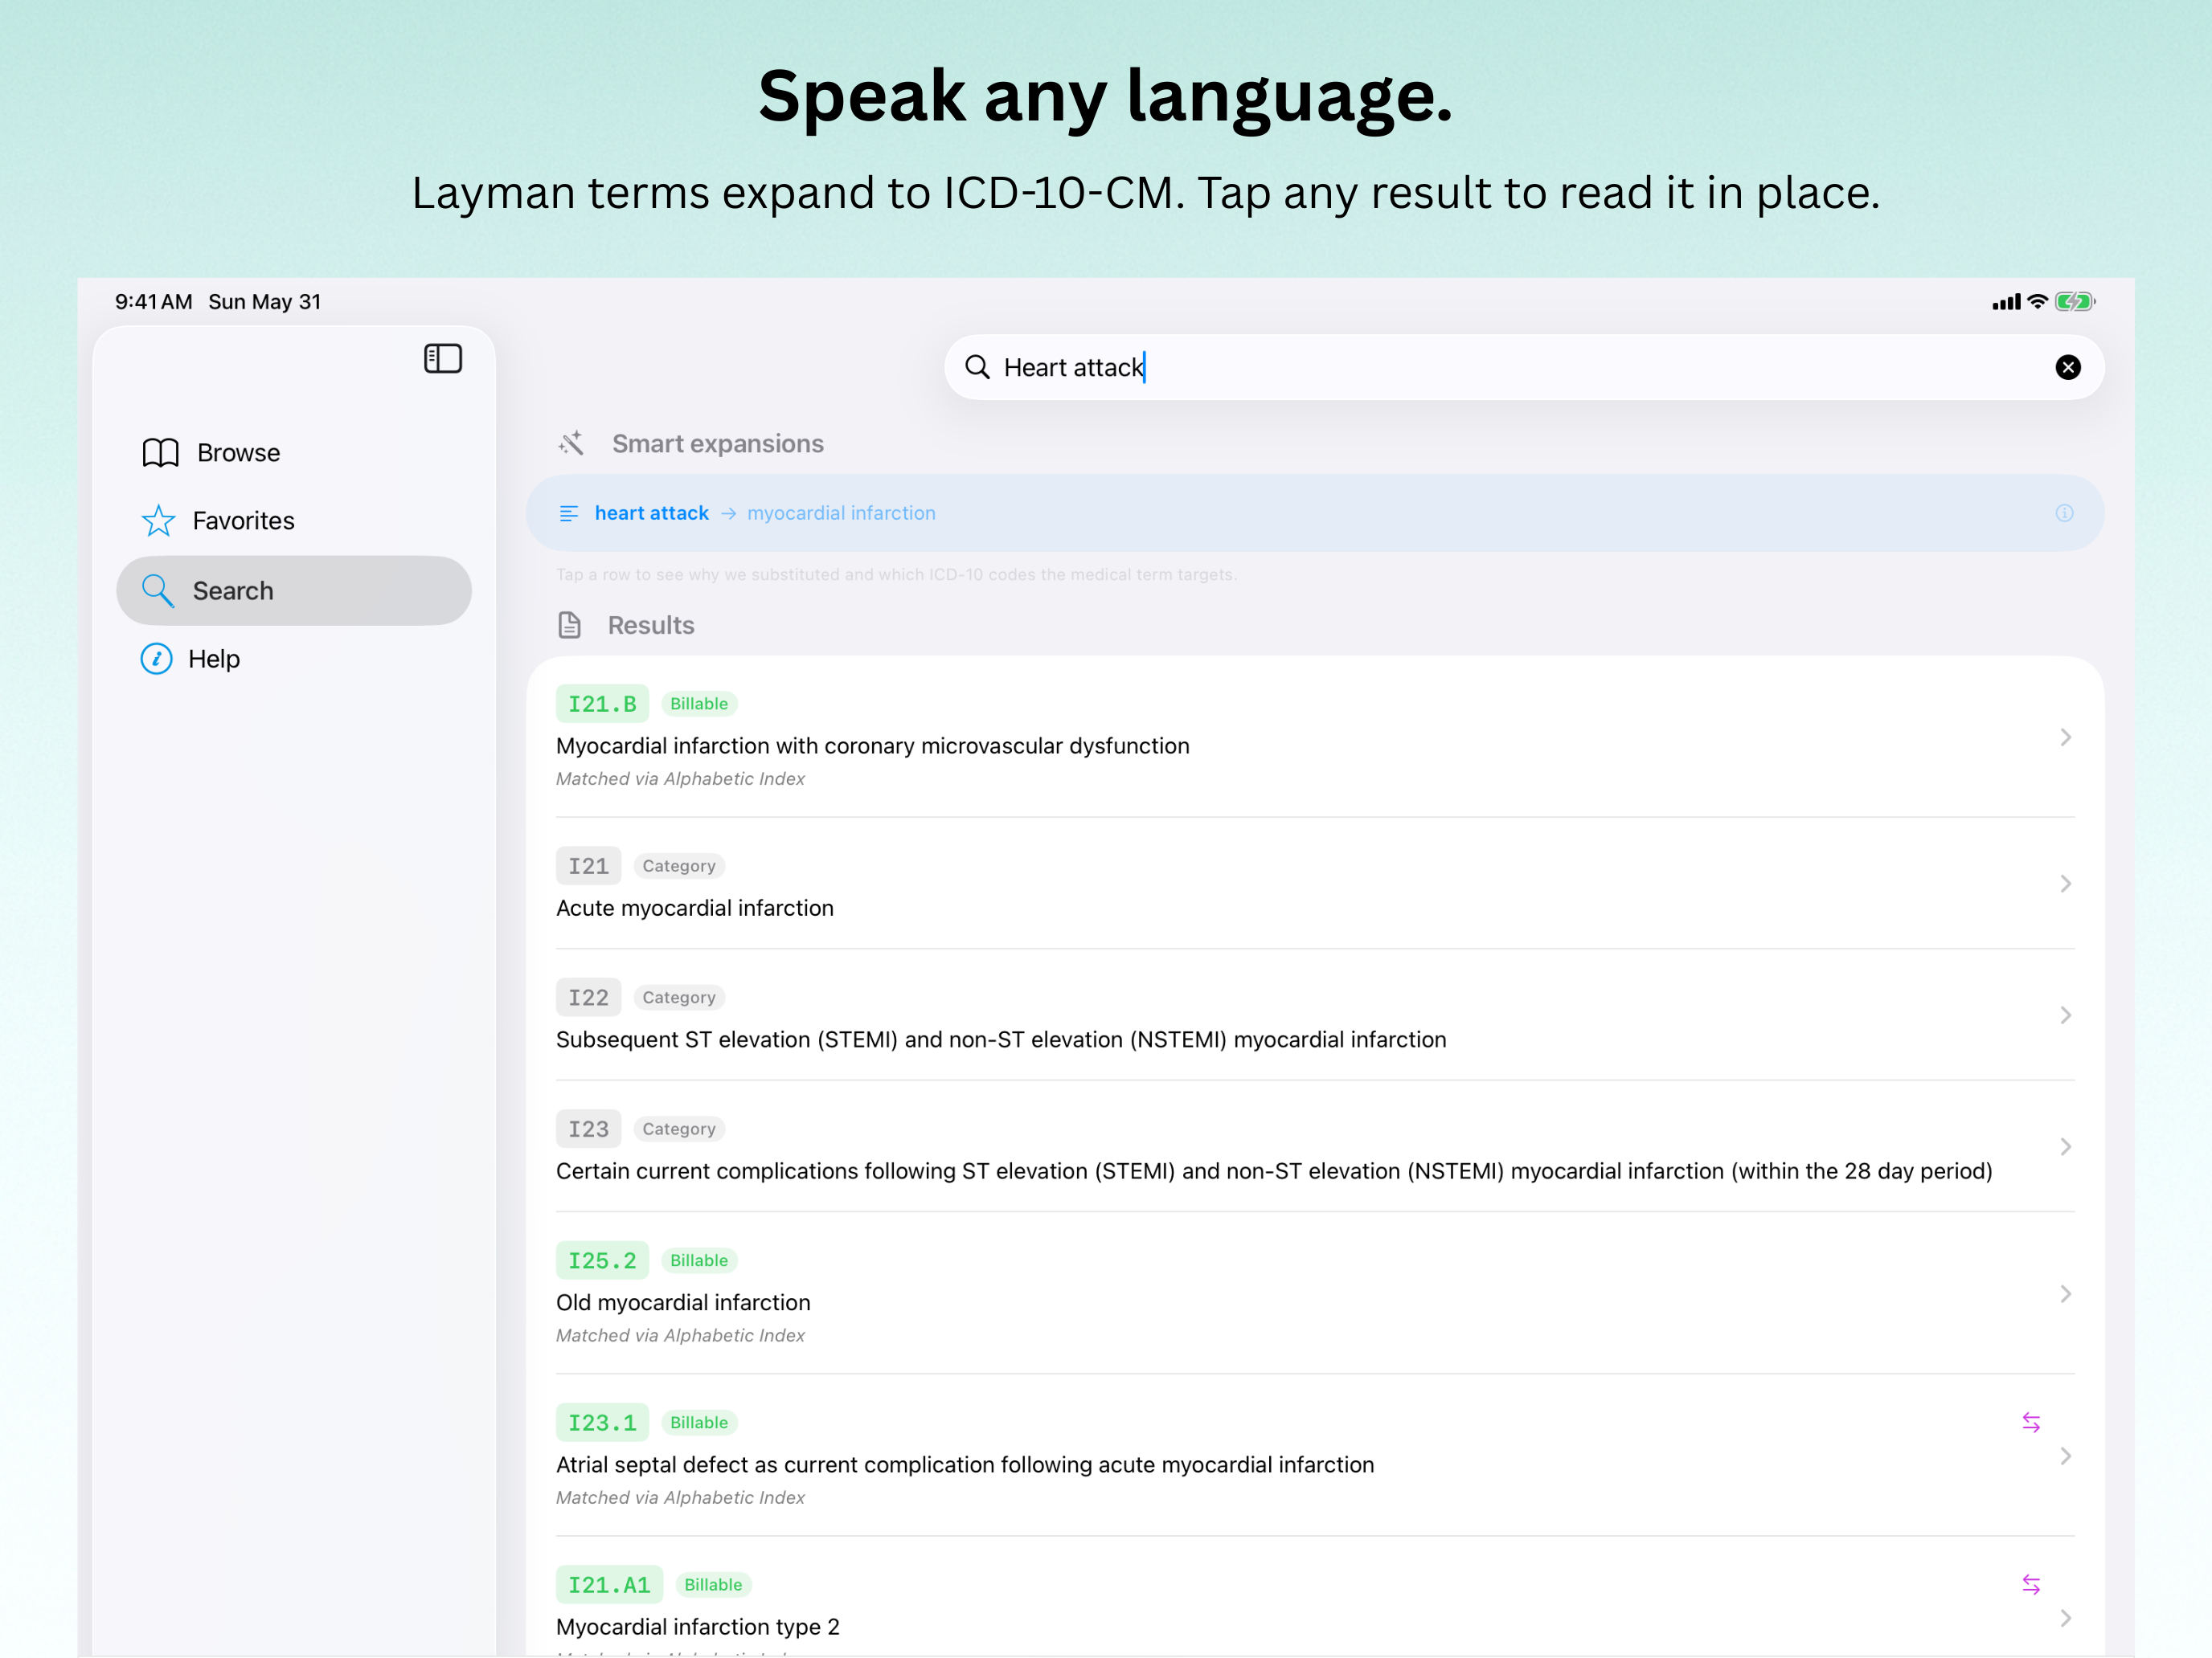Viewport: 2212px width, 1658px height.
Task: Open Atrial septal defect complication result
Action: tap(1315, 1455)
